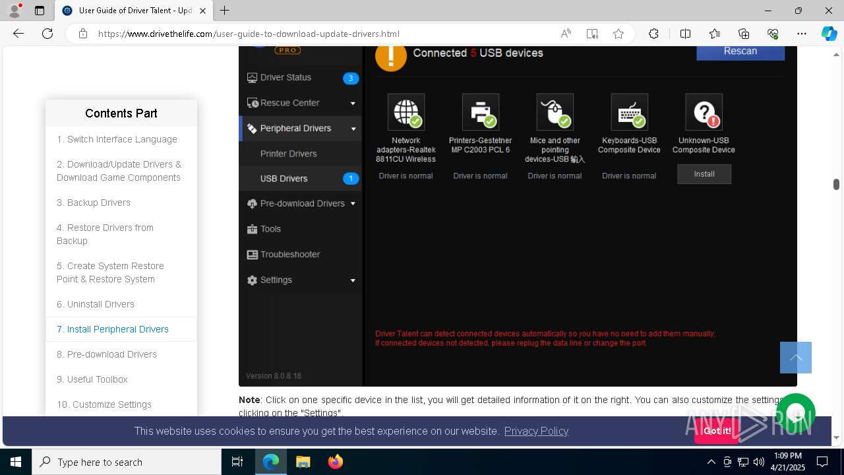View site information lock icon

[x=82, y=34]
